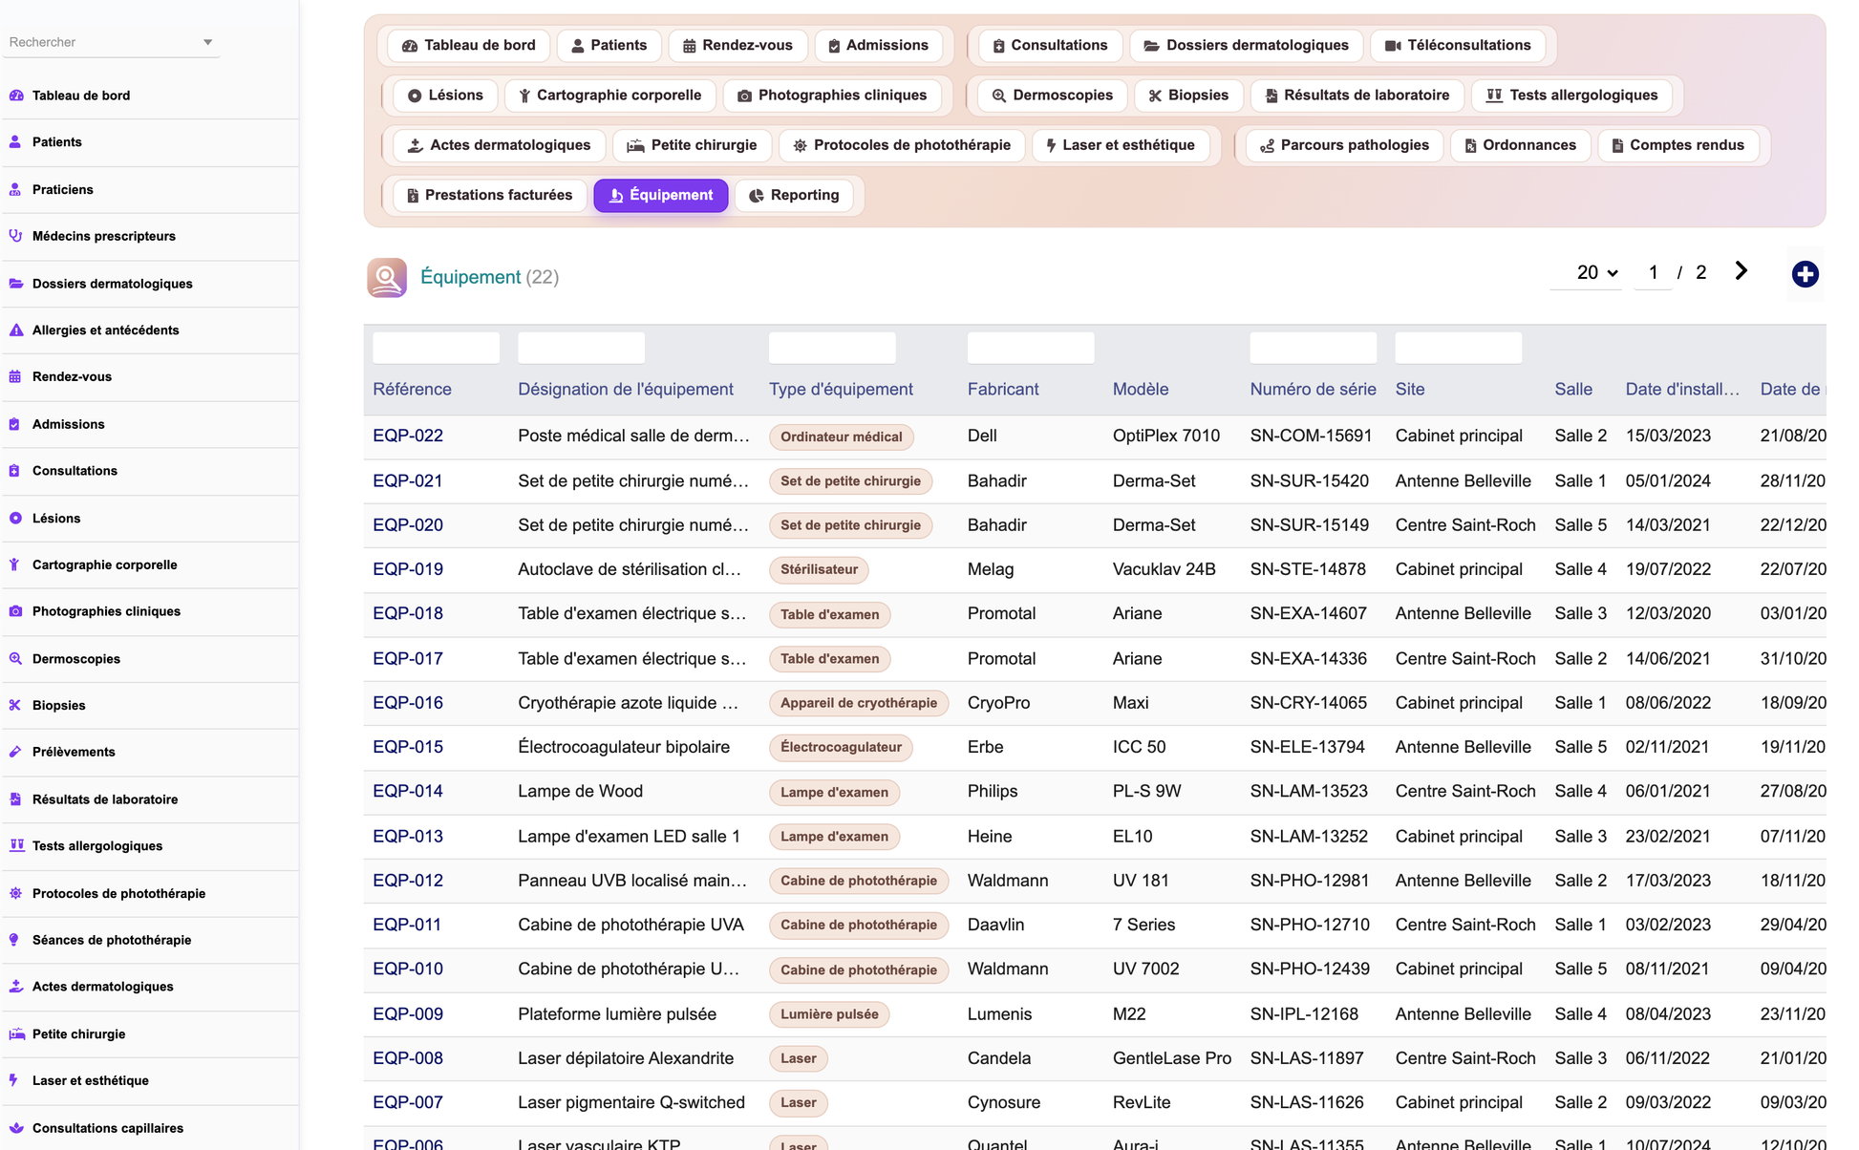Screen dimensions: 1859x1150
Task: Open Ordonnances top tab
Action: (1520, 145)
